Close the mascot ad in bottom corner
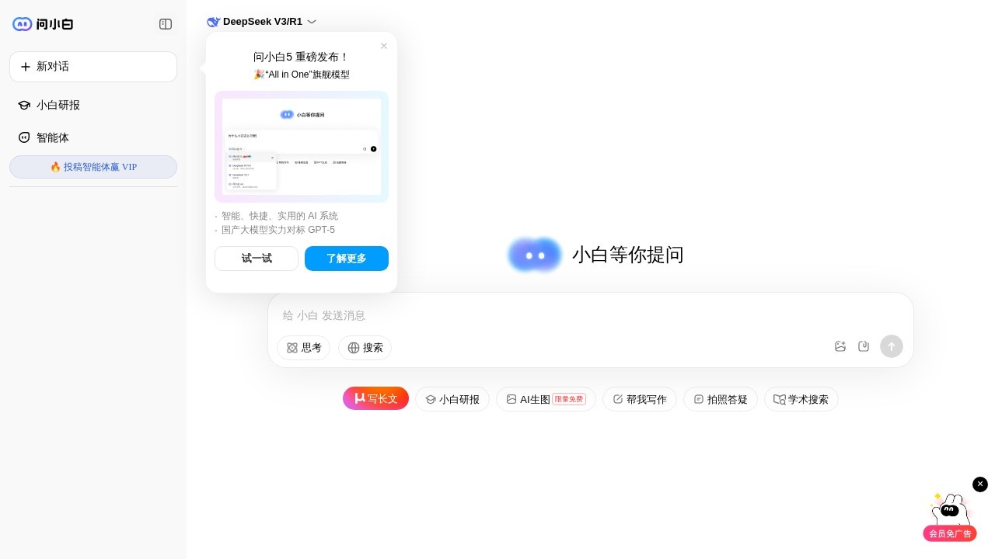Screen dimensions: 995x559 click(x=980, y=484)
